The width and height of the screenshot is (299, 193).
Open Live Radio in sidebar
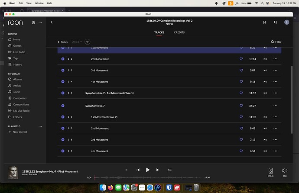point(16,52)
